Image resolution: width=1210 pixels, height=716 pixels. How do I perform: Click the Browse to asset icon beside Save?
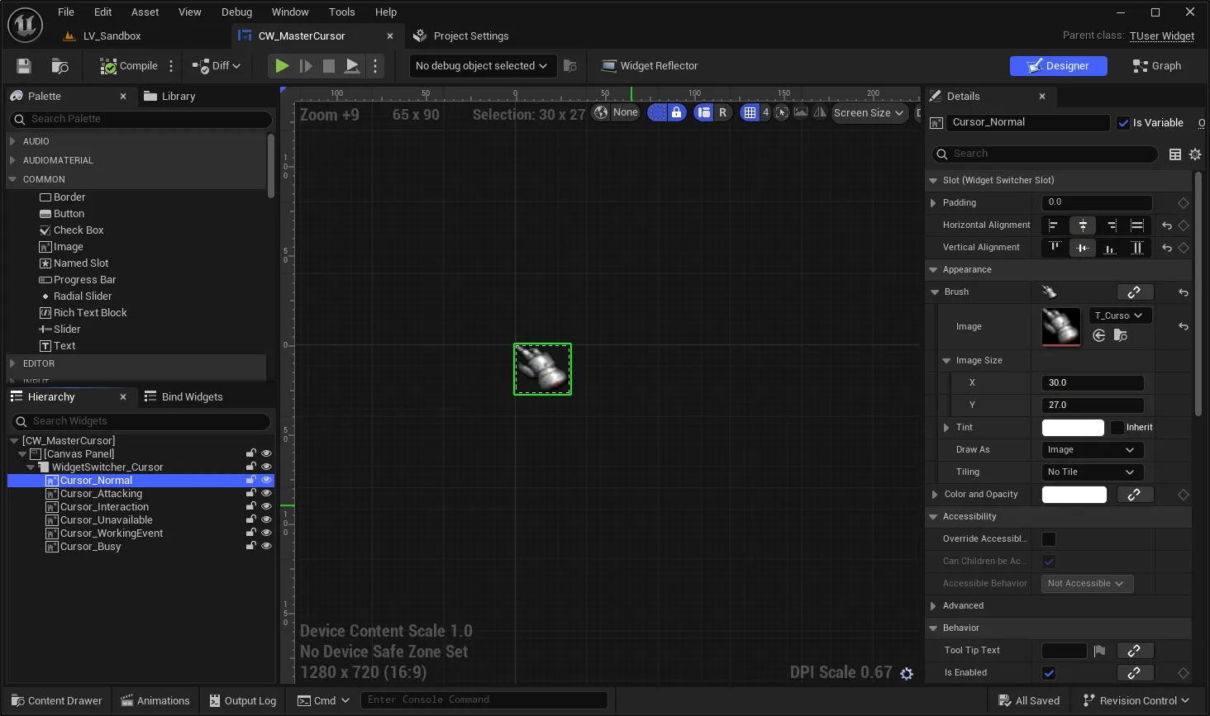(x=60, y=66)
